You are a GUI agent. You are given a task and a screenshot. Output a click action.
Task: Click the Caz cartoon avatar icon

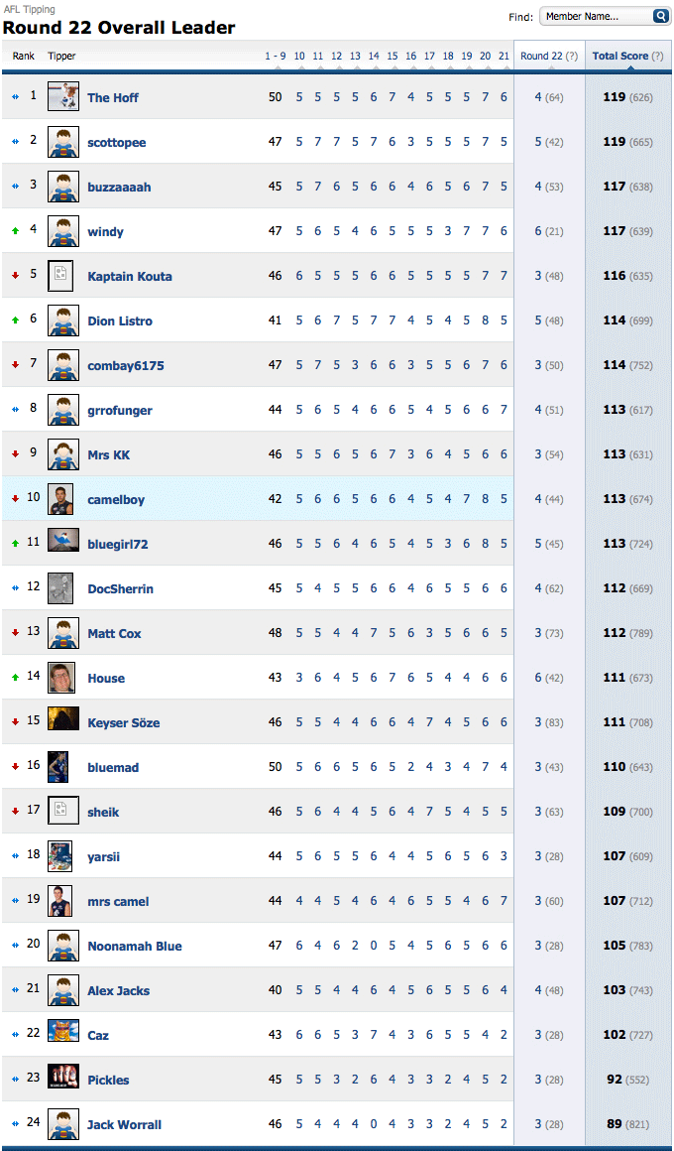[63, 1031]
